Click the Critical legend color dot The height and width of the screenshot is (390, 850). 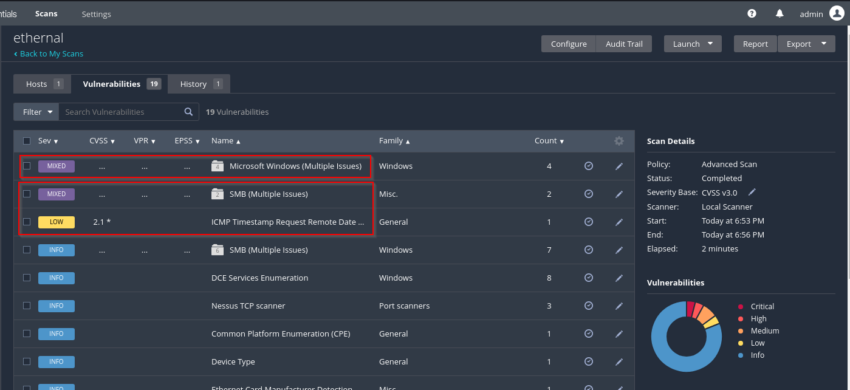click(740, 307)
